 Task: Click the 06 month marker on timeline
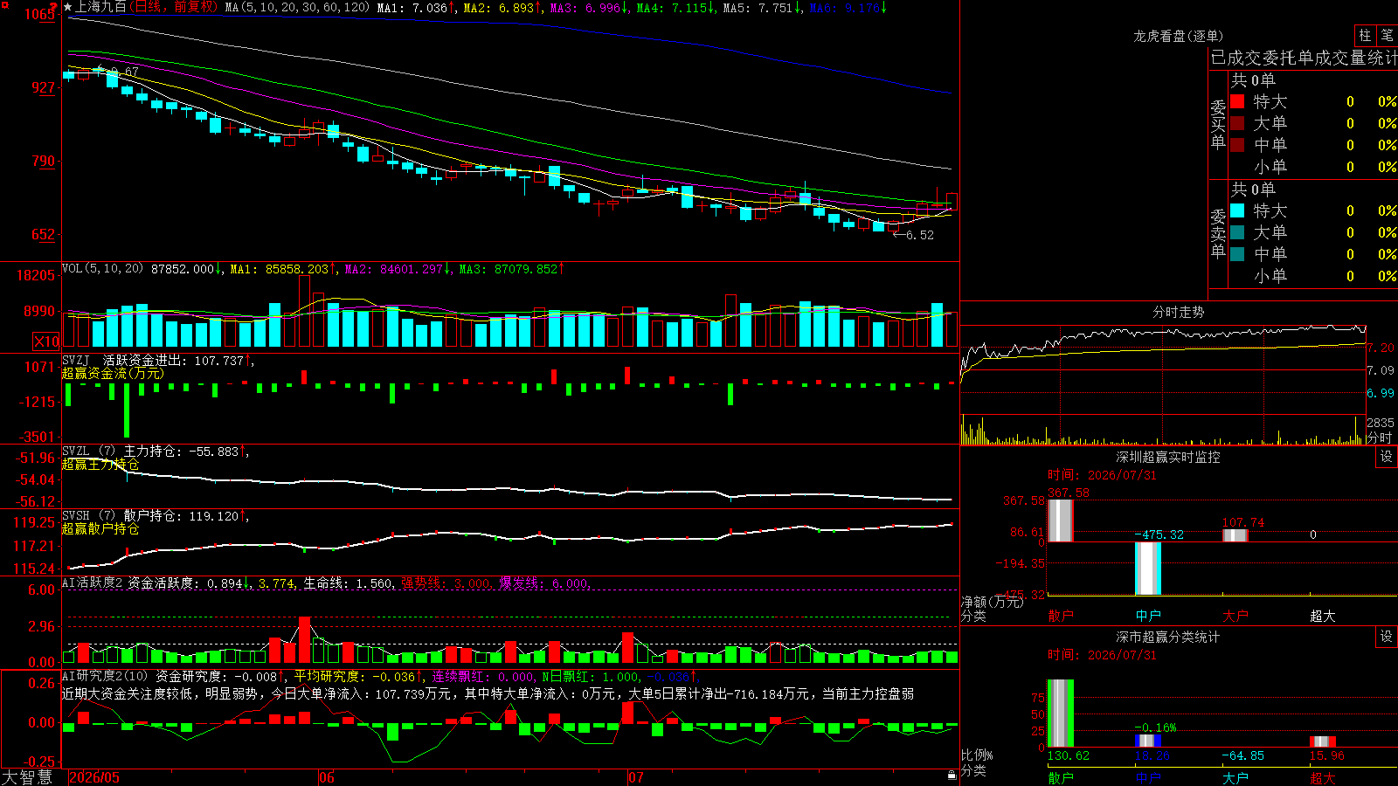point(327,777)
